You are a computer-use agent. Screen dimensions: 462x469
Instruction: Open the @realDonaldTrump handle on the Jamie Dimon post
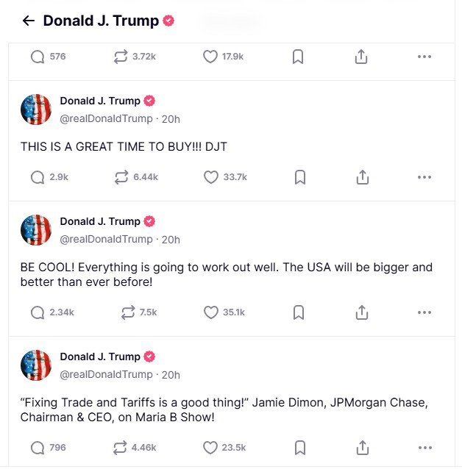(106, 375)
